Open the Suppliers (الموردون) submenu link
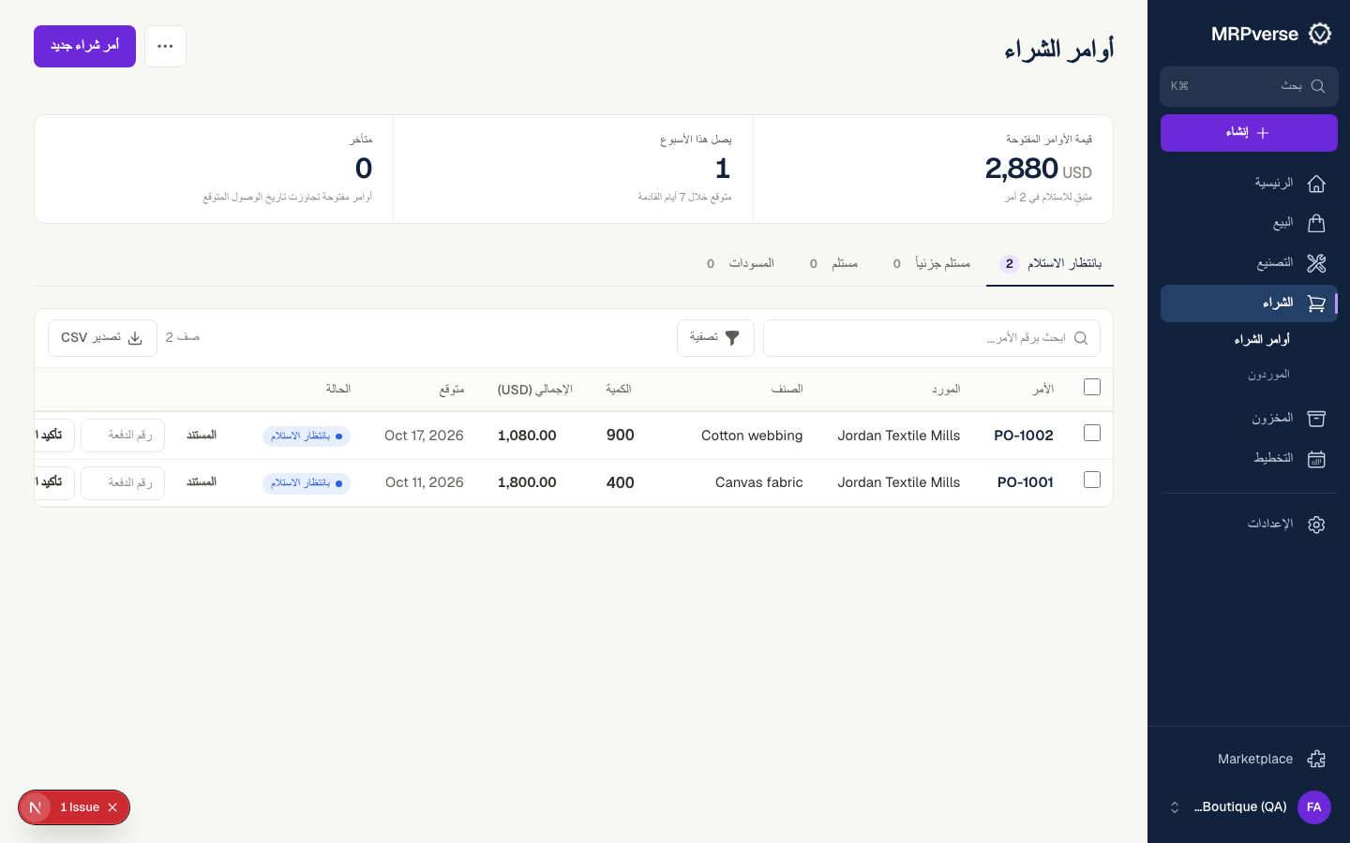 tap(1268, 375)
